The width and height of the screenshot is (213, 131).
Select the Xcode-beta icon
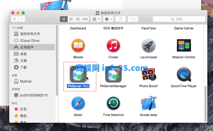click(x=148, y=103)
